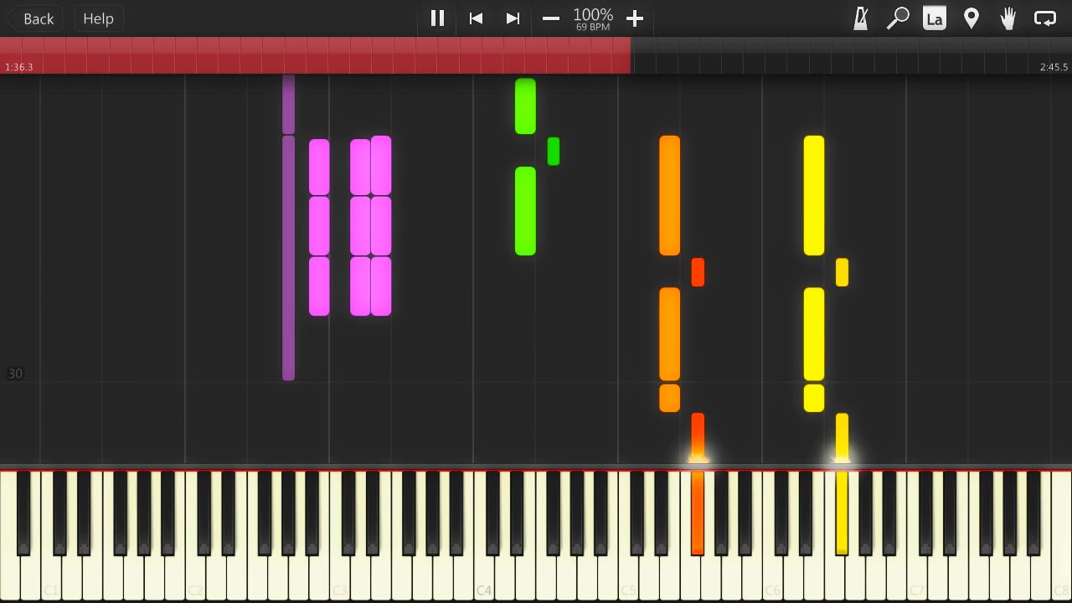Click the measure number 30 marker
This screenshot has width=1072, height=603.
(x=15, y=374)
